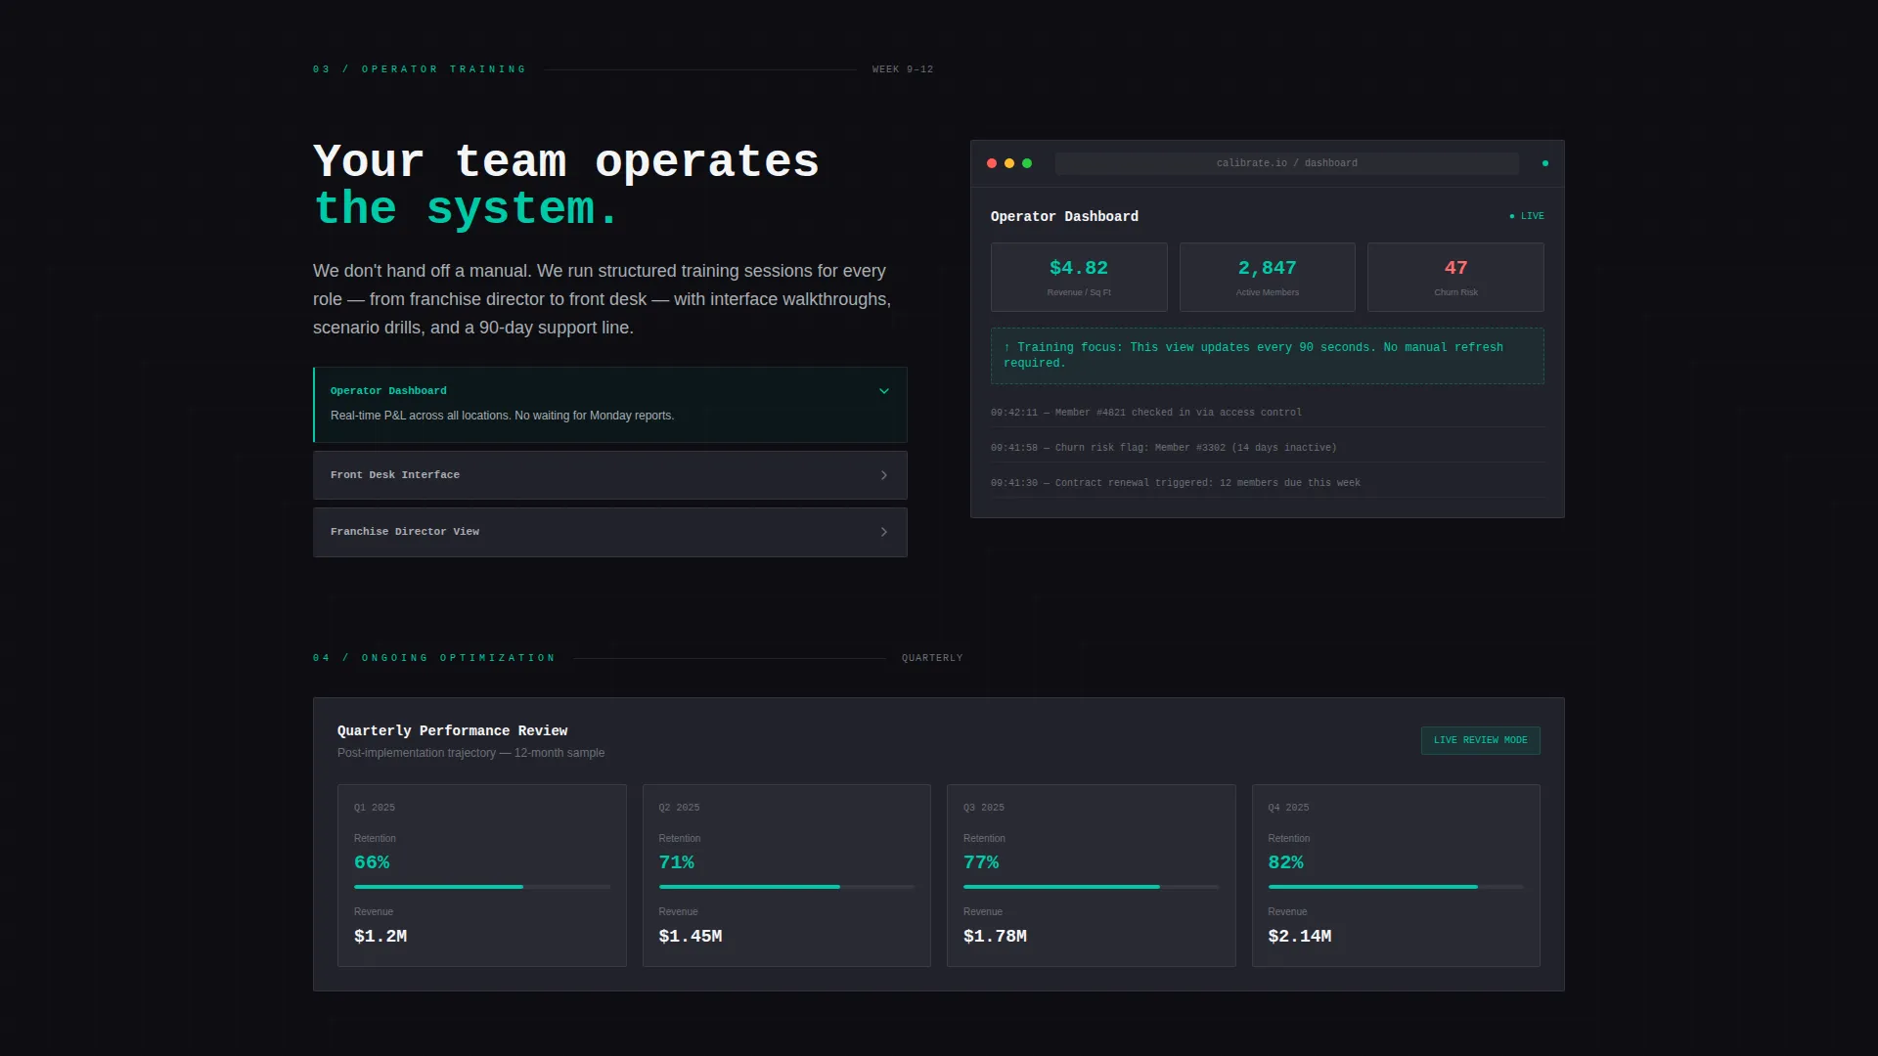Click the LIVE indicator on Operator Dashboard
The width and height of the screenshot is (1878, 1056).
tap(1527, 216)
